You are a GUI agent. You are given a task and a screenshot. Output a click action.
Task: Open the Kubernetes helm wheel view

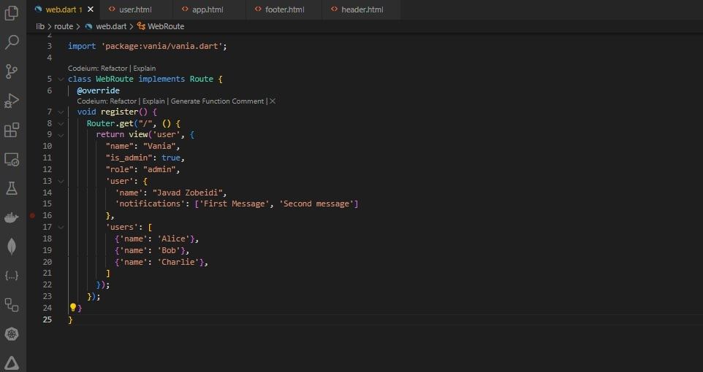point(12,334)
